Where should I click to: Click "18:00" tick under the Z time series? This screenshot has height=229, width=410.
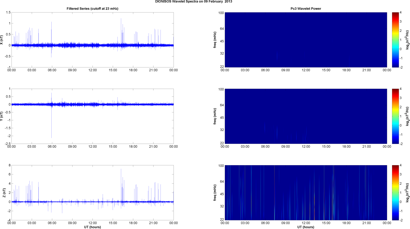(x=133, y=223)
